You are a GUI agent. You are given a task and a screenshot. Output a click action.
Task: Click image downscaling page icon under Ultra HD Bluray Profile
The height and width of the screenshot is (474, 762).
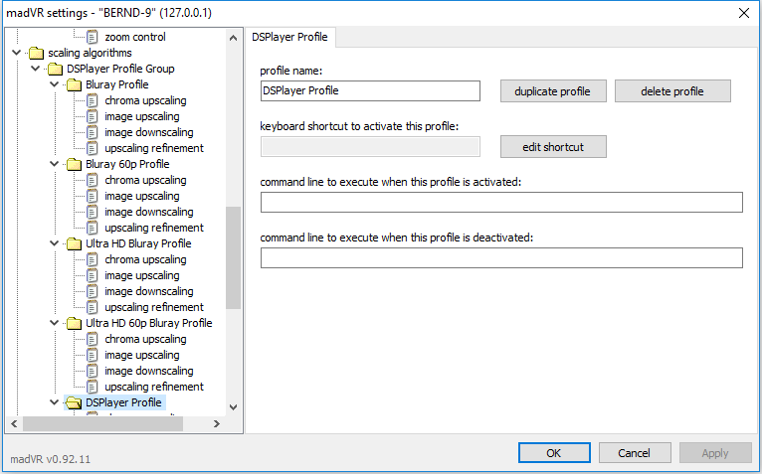(92, 291)
